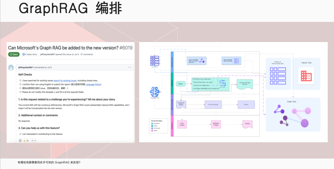Screen dimensions: 334x169
Task: Click the graph icon in 'Create Vector/BM25 Index' box
Action: click(x=202, y=61)
